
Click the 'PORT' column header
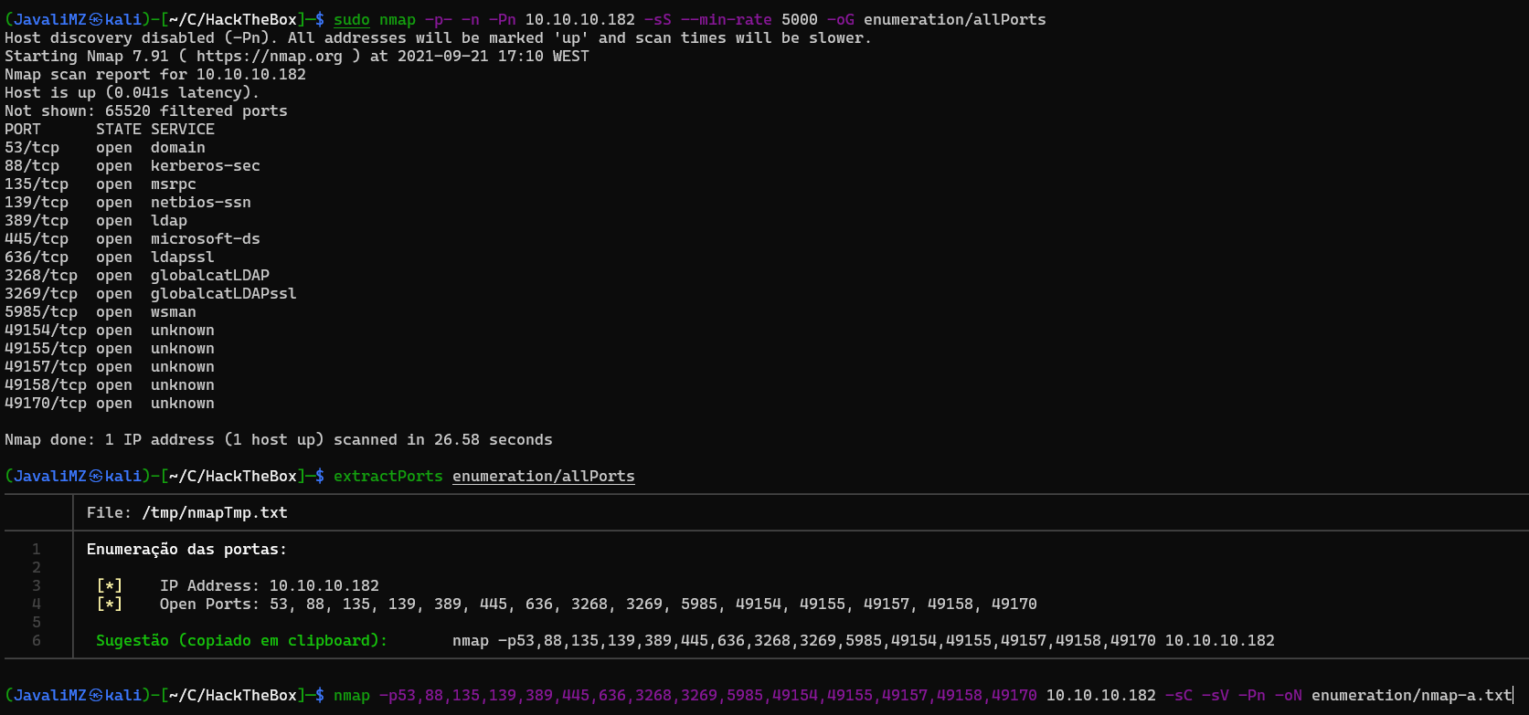click(x=23, y=130)
